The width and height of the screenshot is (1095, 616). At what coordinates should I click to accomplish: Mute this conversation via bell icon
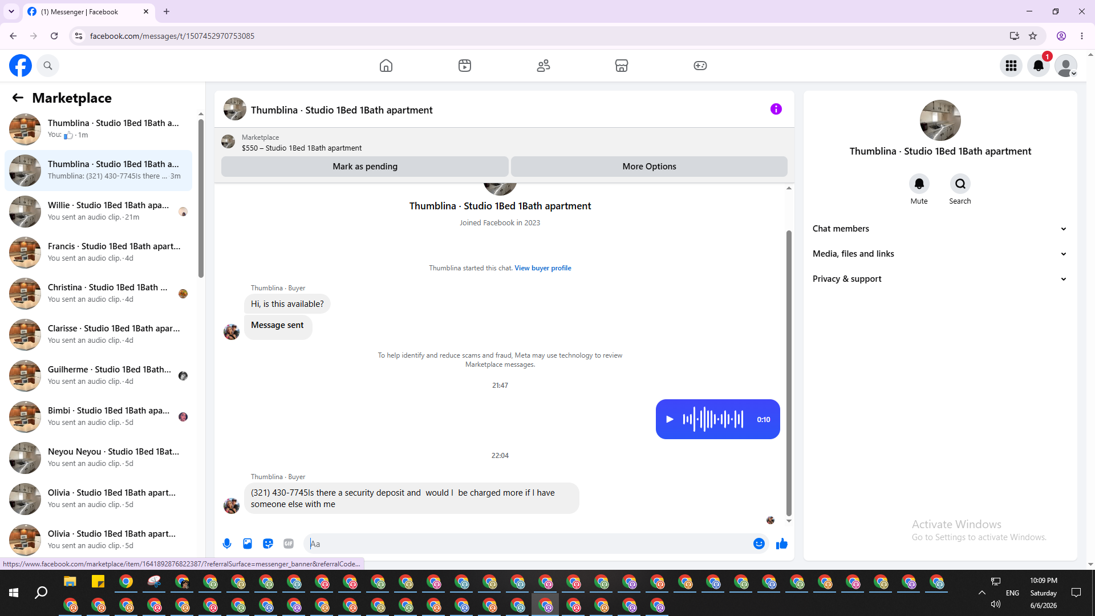[x=919, y=184]
